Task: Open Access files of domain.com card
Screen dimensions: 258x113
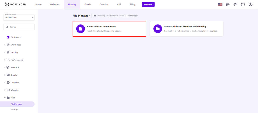Action: pyautogui.click(x=109, y=29)
